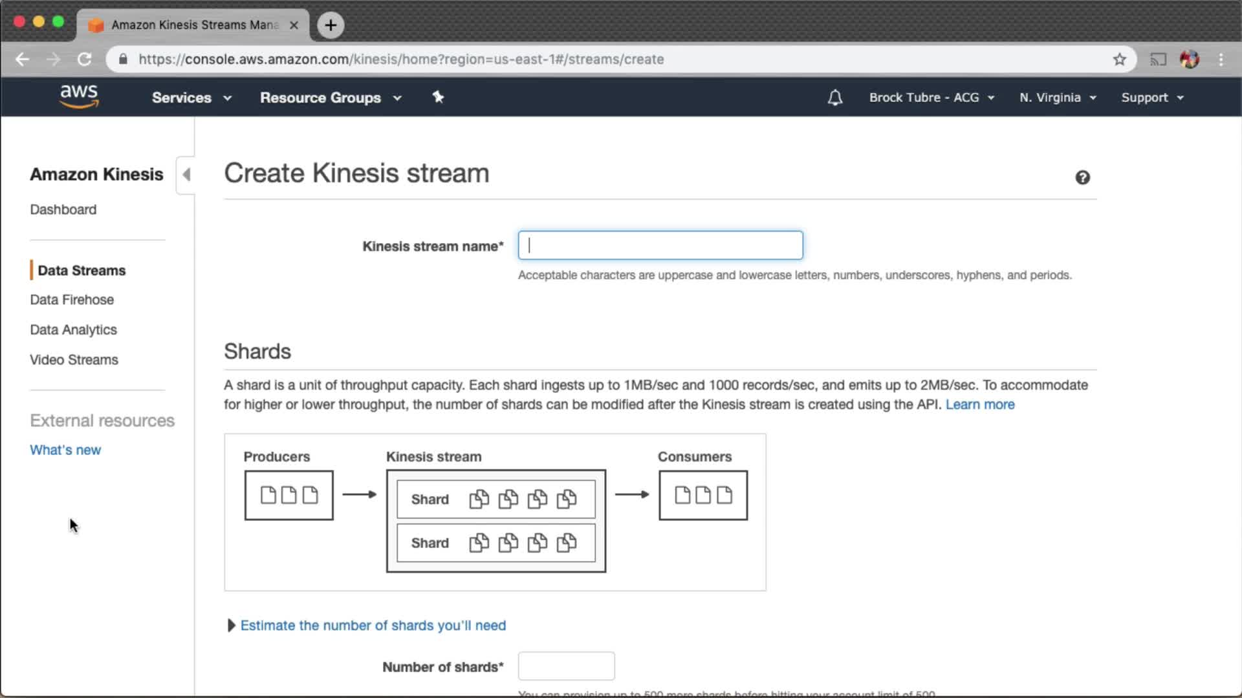
Task: Collapse the Amazon Kinesis sidebar arrow
Action: coord(186,174)
